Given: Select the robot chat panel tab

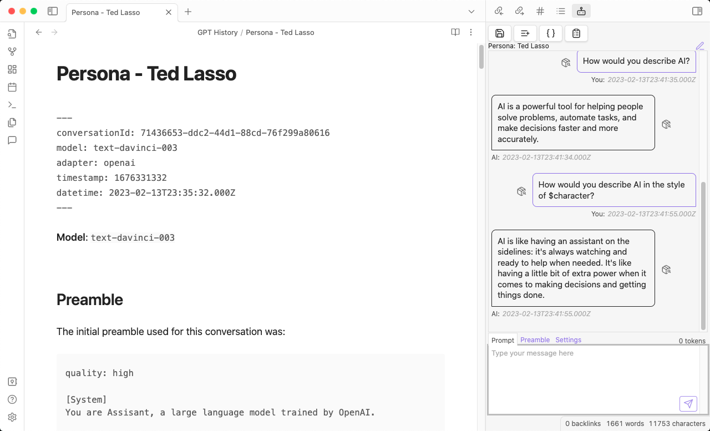Looking at the screenshot, I should [x=581, y=11].
